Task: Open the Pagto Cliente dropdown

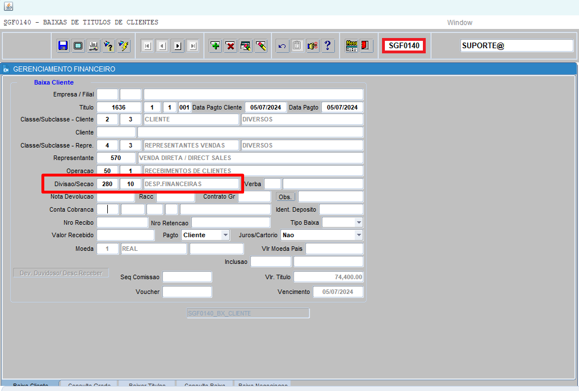Action: coord(225,235)
